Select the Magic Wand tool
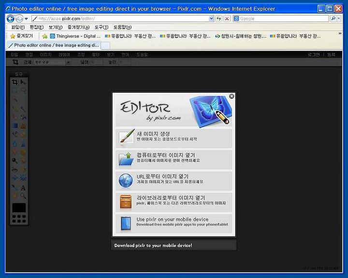Image resolution: width=348 pixels, height=278 pixels. [x=14, y=100]
